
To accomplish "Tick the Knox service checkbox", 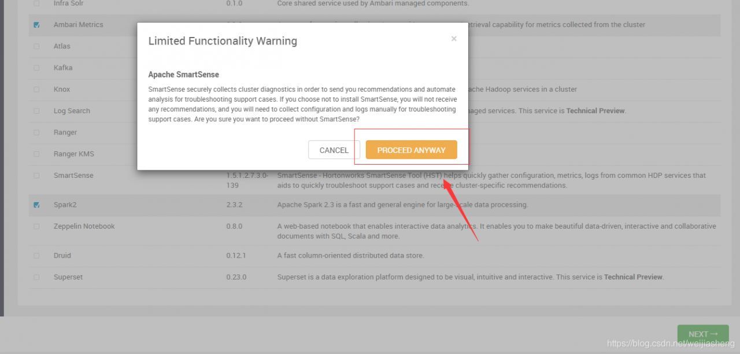I will [37, 90].
